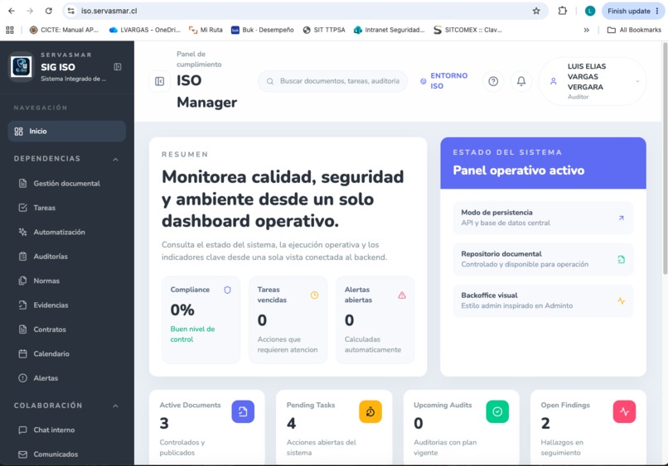Open the Chrome profile avatar

point(589,11)
